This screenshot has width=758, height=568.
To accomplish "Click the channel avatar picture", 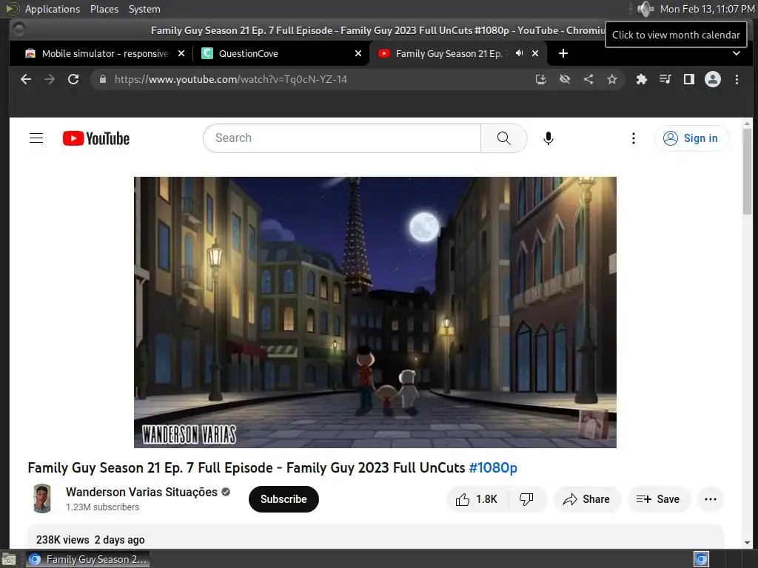I will click(x=42, y=498).
